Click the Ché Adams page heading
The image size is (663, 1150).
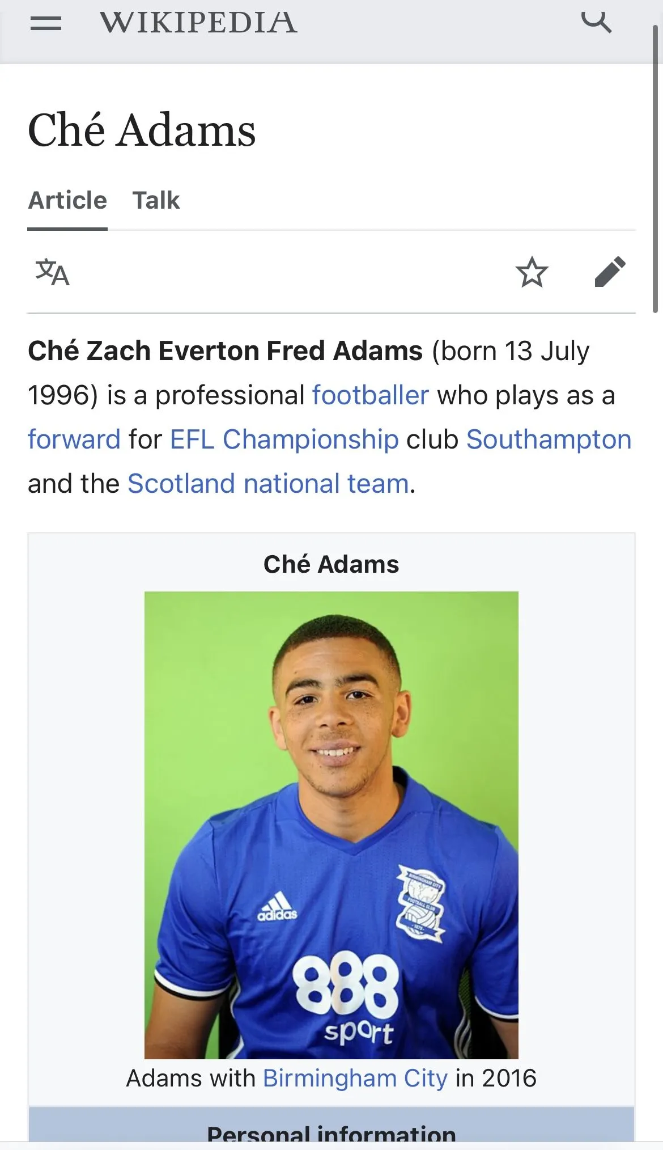pos(142,130)
